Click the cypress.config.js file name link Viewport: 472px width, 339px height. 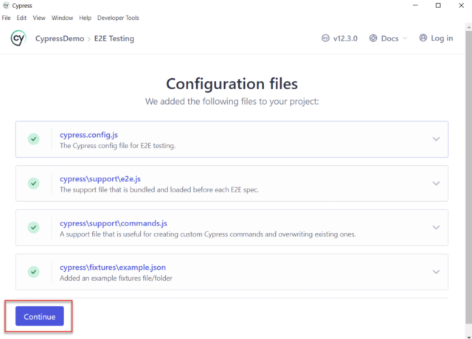(88, 135)
